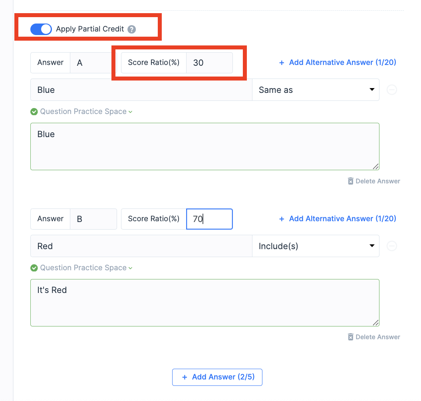Click the remove circle icon beside Blue

point(392,90)
